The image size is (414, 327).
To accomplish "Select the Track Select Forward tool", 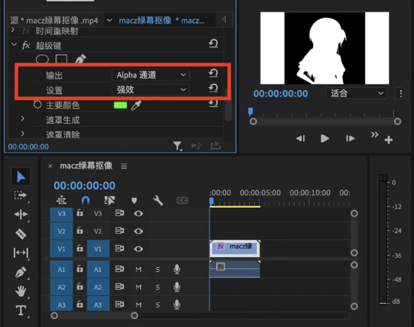I will tap(21, 195).
